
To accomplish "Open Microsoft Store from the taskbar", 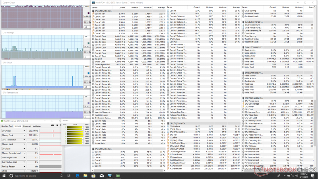I will (x=93, y=175).
